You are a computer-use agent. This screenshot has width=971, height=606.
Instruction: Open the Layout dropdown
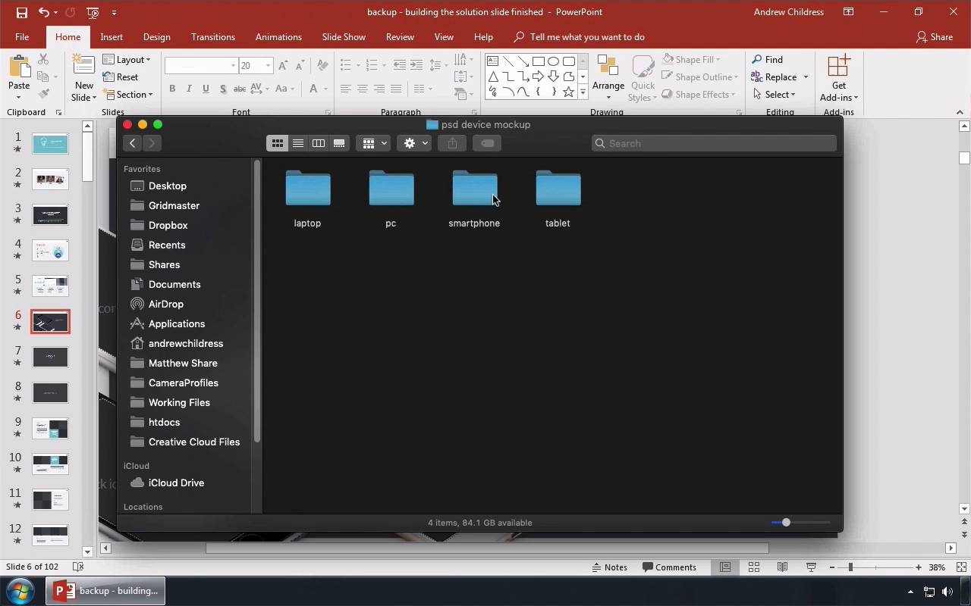[x=127, y=60]
